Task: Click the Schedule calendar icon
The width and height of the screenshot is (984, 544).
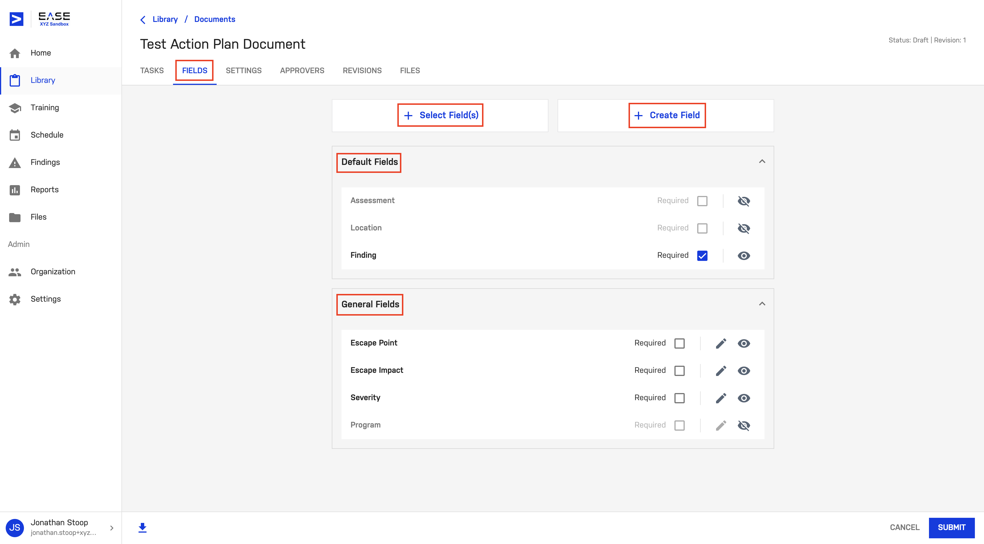Action: coord(15,135)
